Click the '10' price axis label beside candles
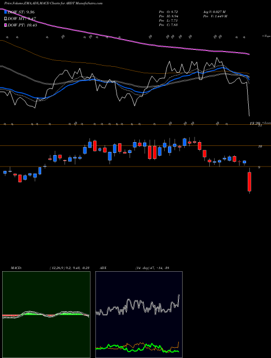The image size is (271, 358). tap(260, 146)
